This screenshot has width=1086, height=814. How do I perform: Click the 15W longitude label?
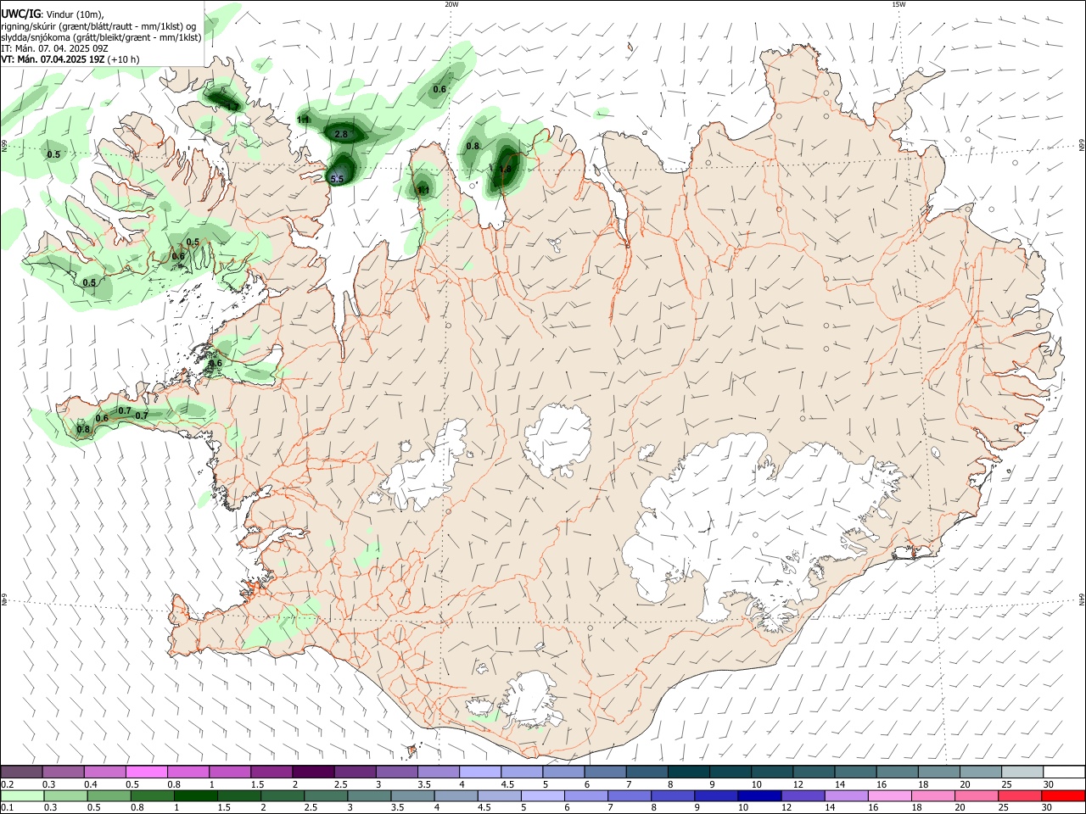898,4
